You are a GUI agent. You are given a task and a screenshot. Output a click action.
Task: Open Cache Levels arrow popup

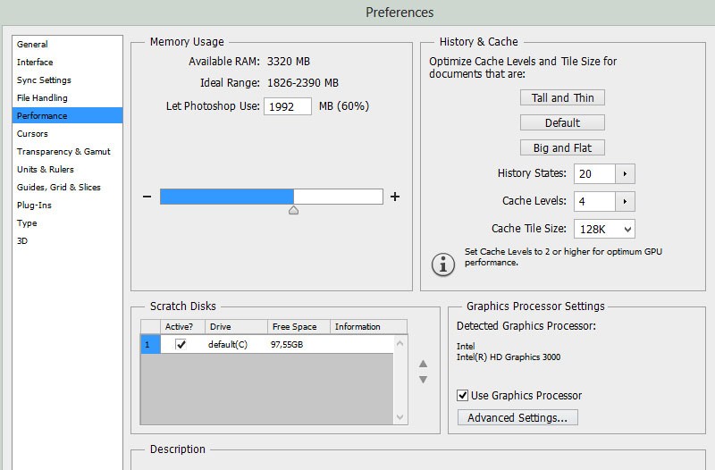pyautogui.click(x=626, y=201)
